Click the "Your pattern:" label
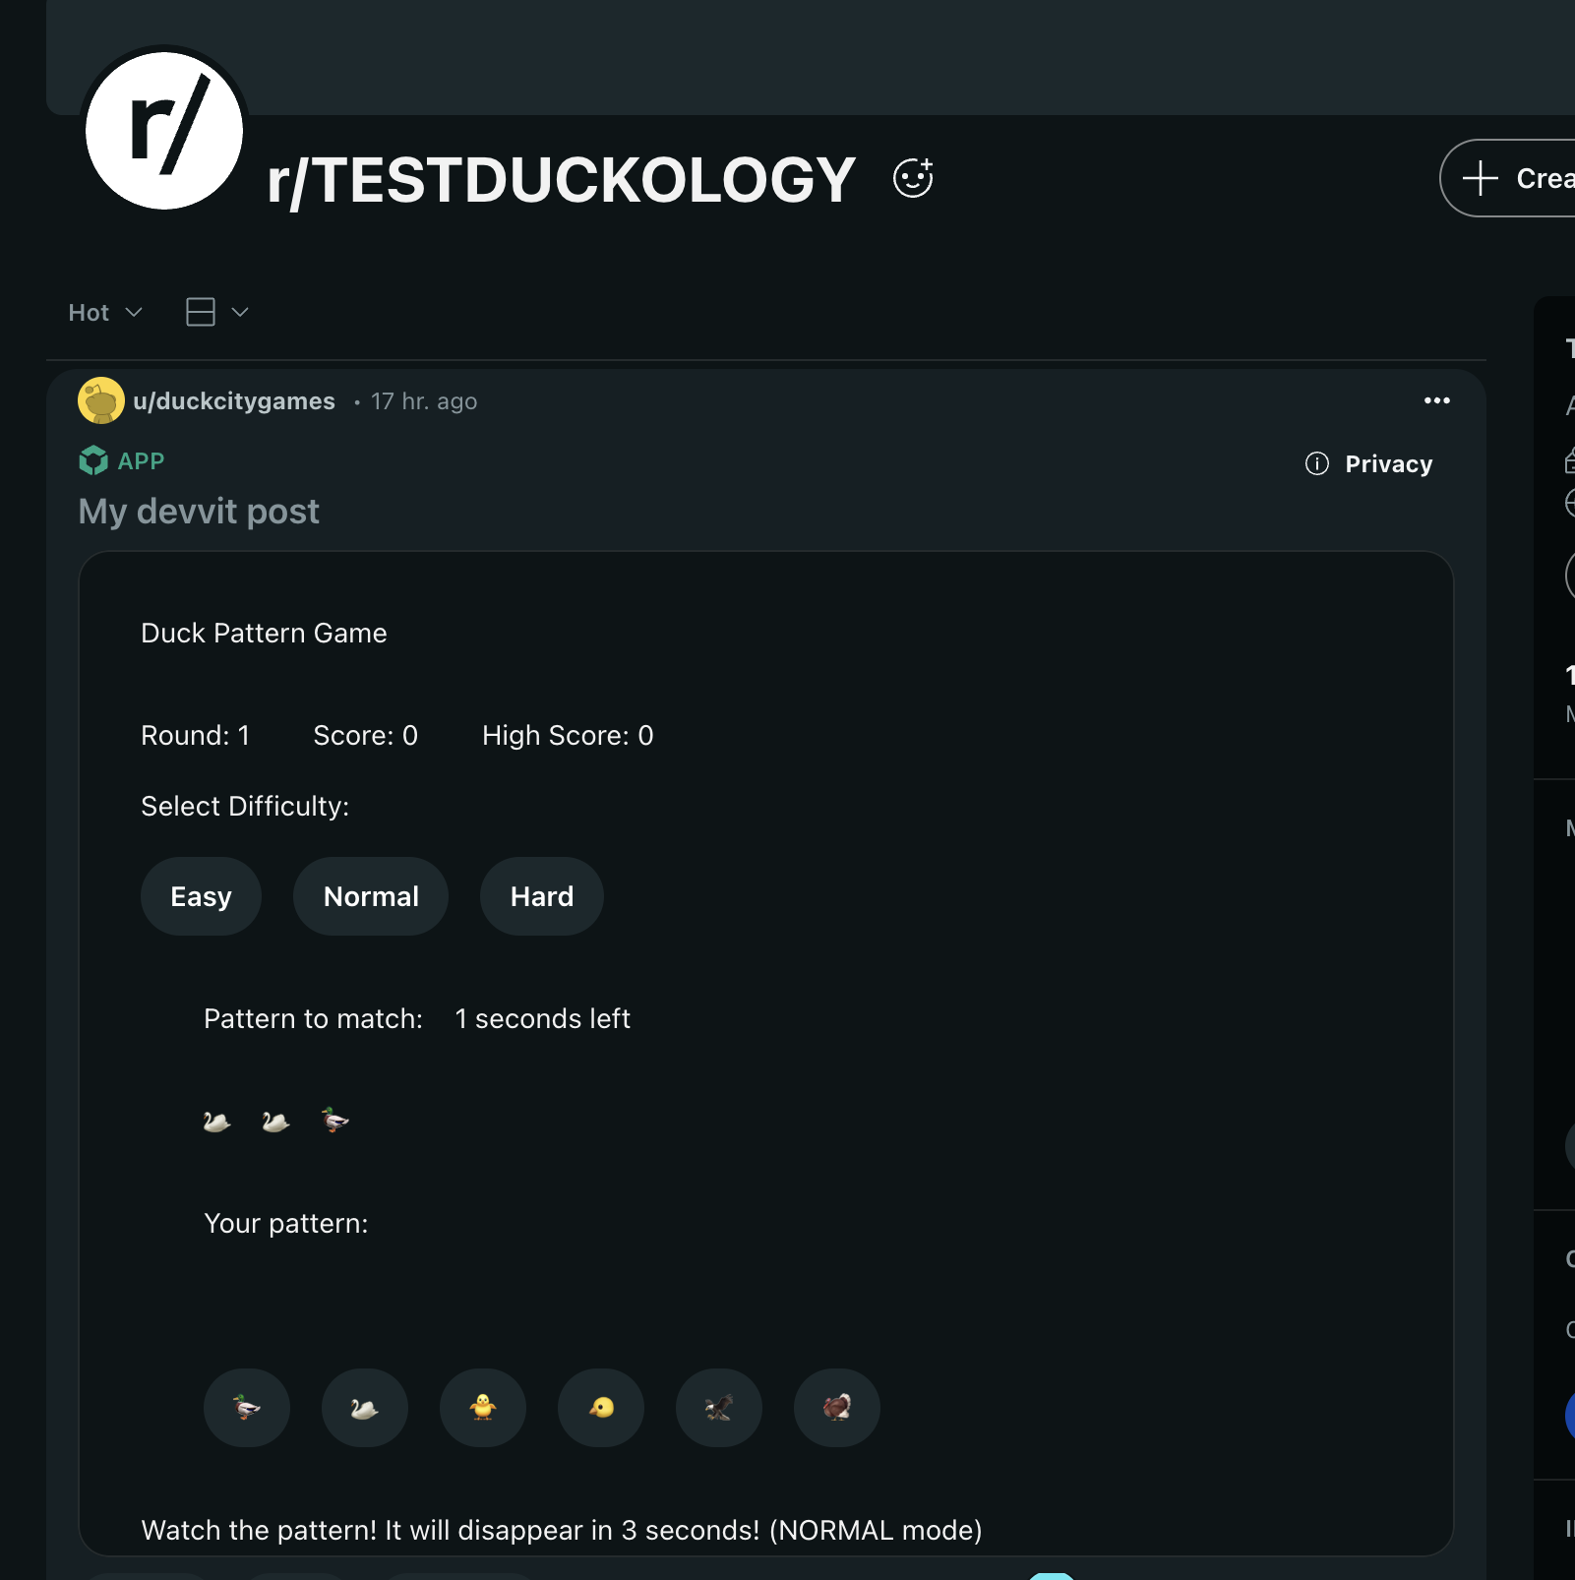 point(286,1223)
